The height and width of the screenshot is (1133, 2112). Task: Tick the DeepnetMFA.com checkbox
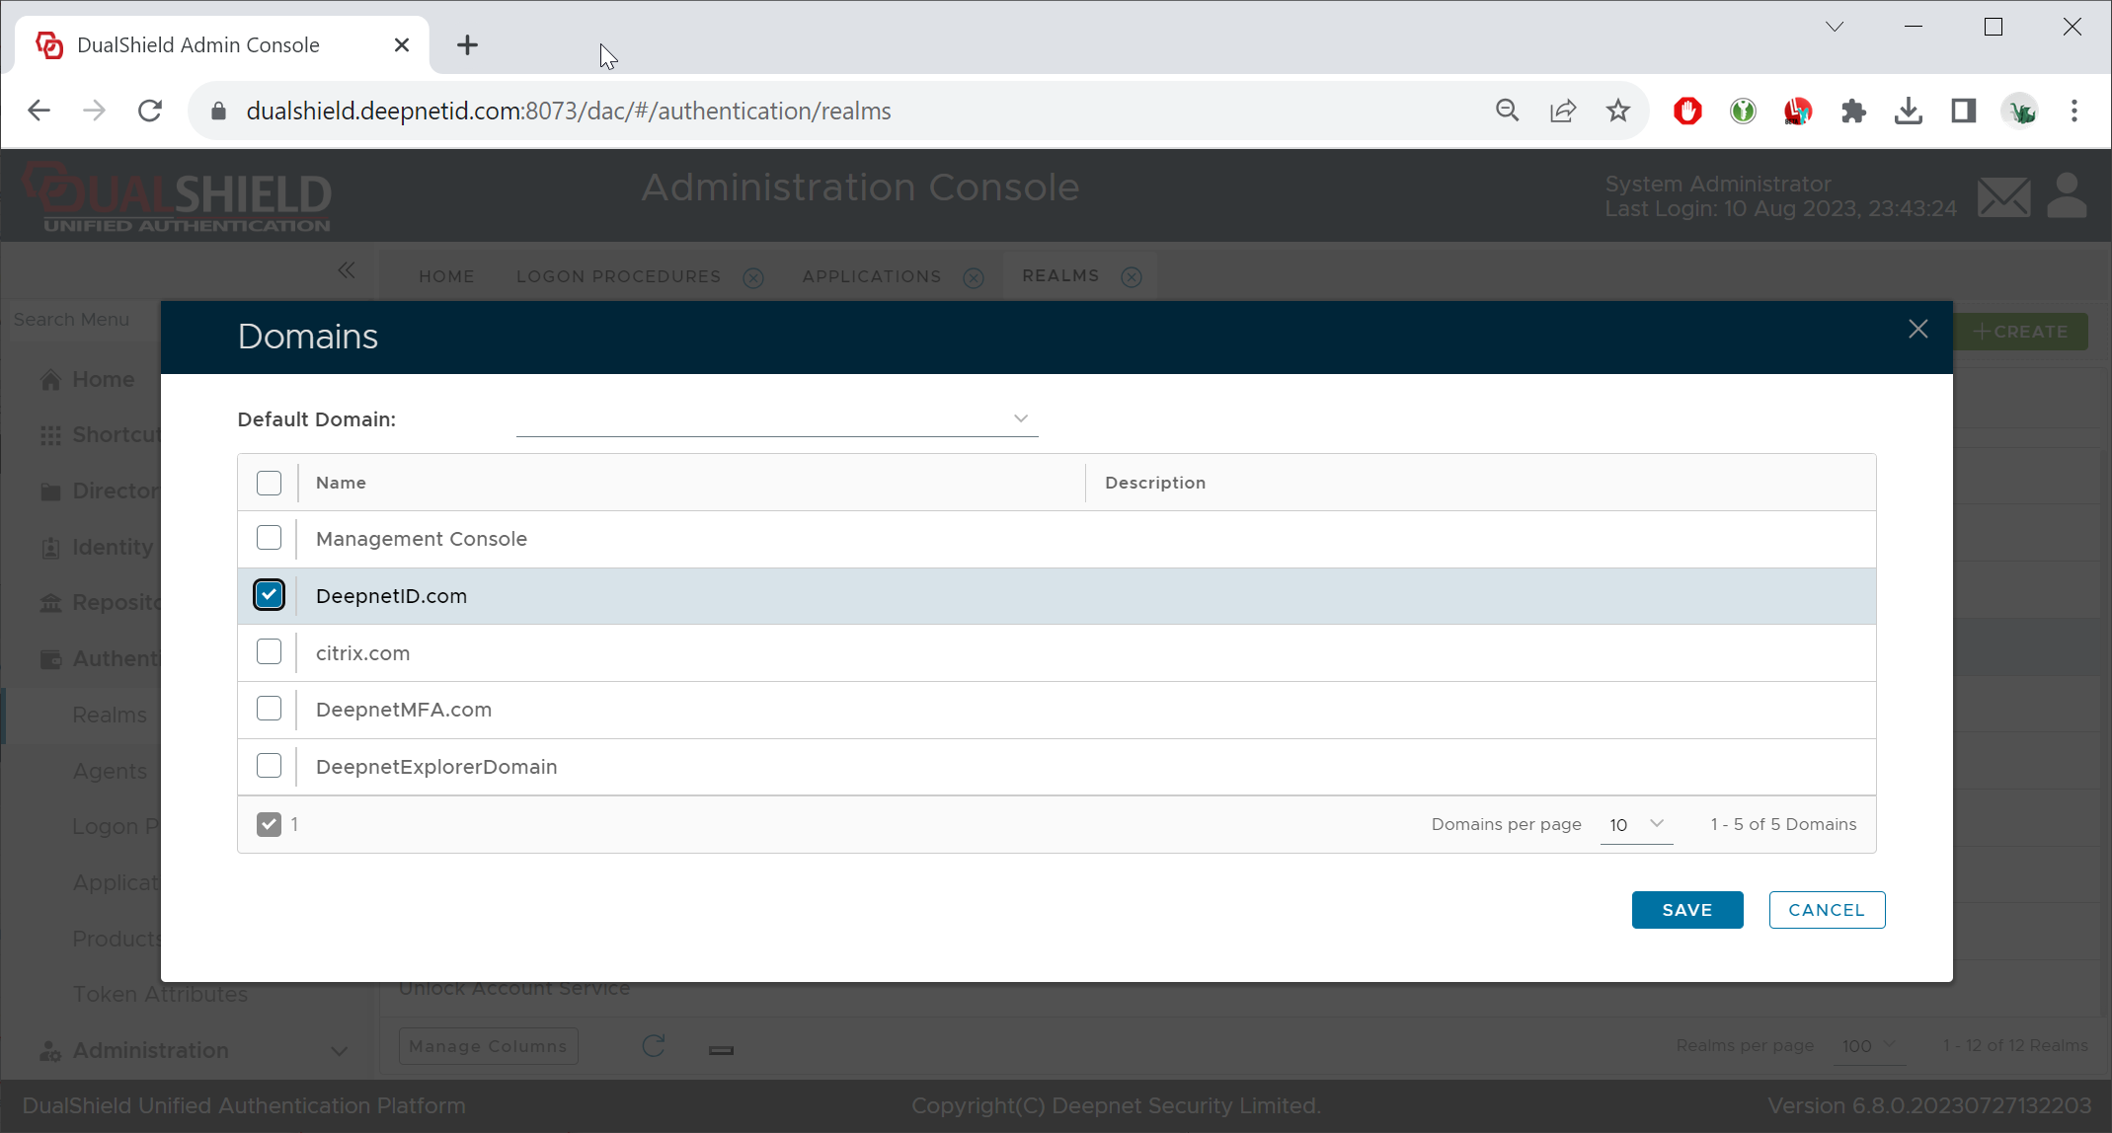coord(269,709)
